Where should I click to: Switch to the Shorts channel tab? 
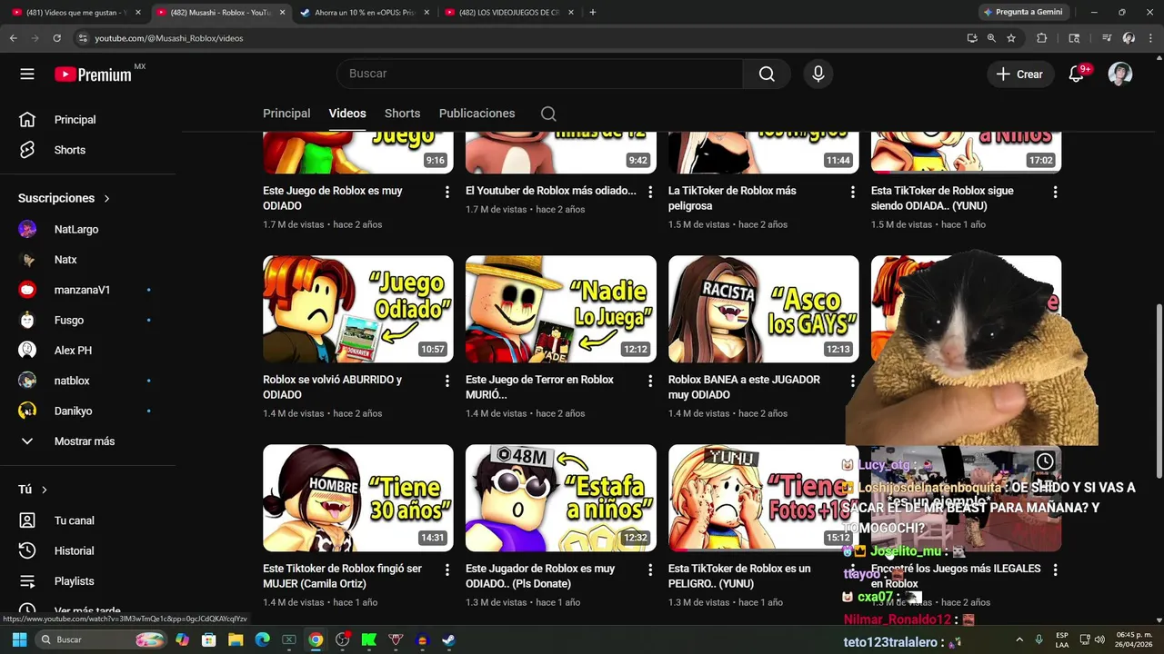402,114
